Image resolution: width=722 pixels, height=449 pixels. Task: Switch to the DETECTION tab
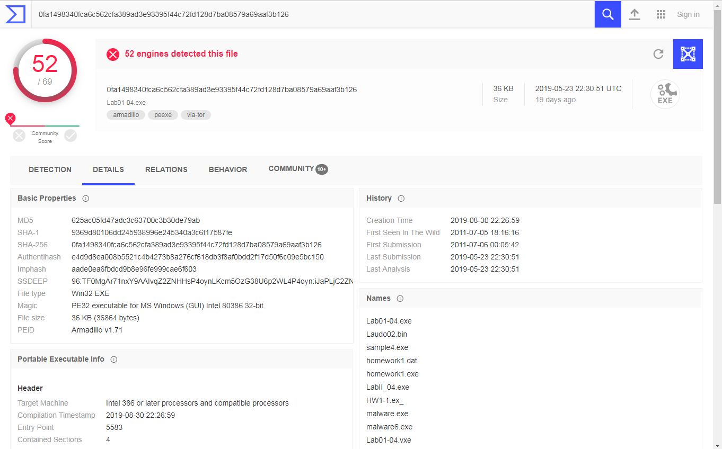[x=50, y=169]
